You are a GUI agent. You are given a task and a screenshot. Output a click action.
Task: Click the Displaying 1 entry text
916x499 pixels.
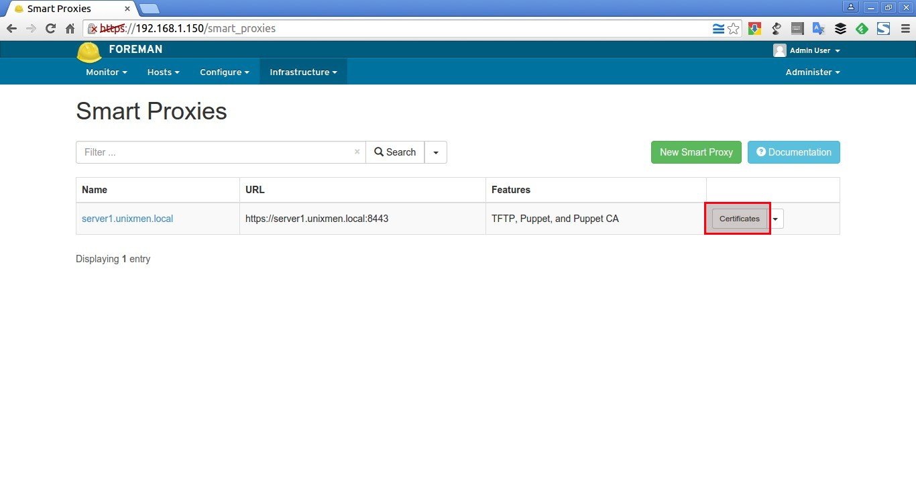coord(113,259)
